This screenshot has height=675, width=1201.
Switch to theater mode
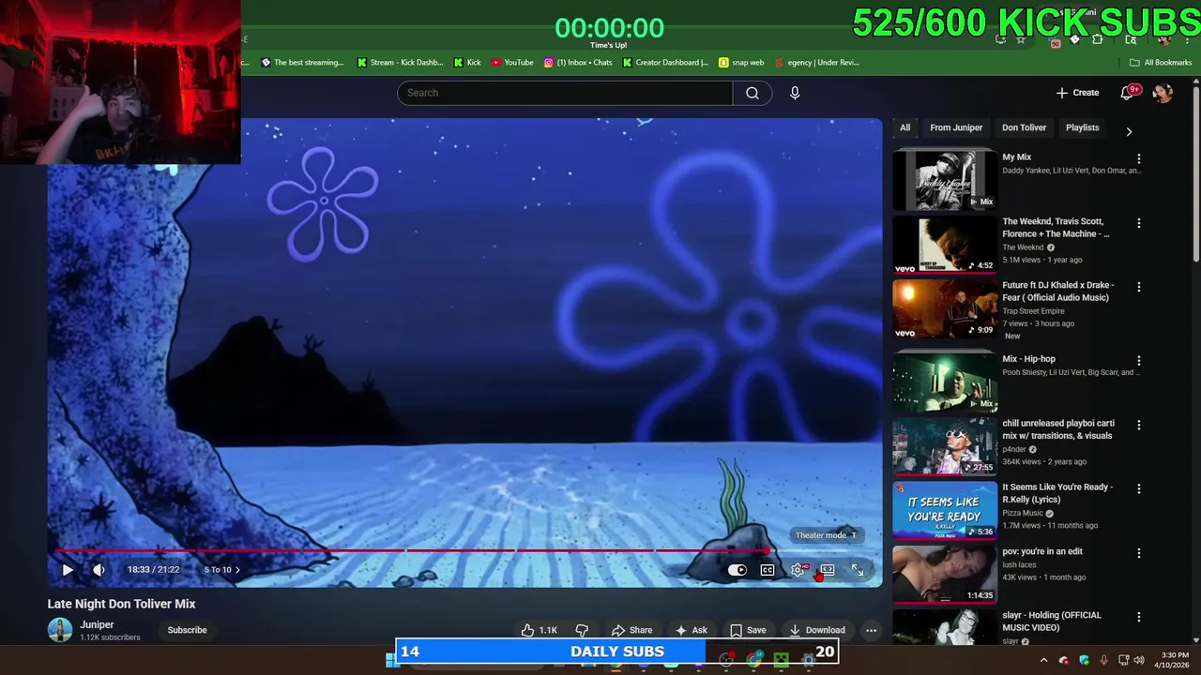827,569
